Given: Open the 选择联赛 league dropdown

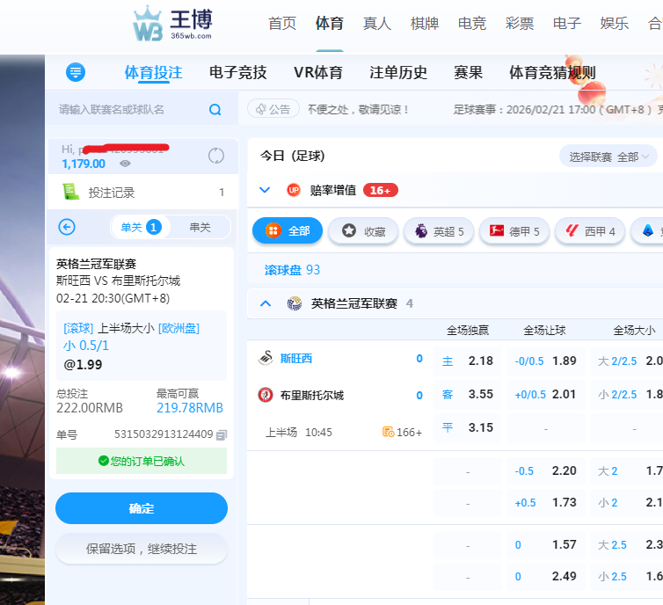Looking at the screenshot, I should [608, 157].
